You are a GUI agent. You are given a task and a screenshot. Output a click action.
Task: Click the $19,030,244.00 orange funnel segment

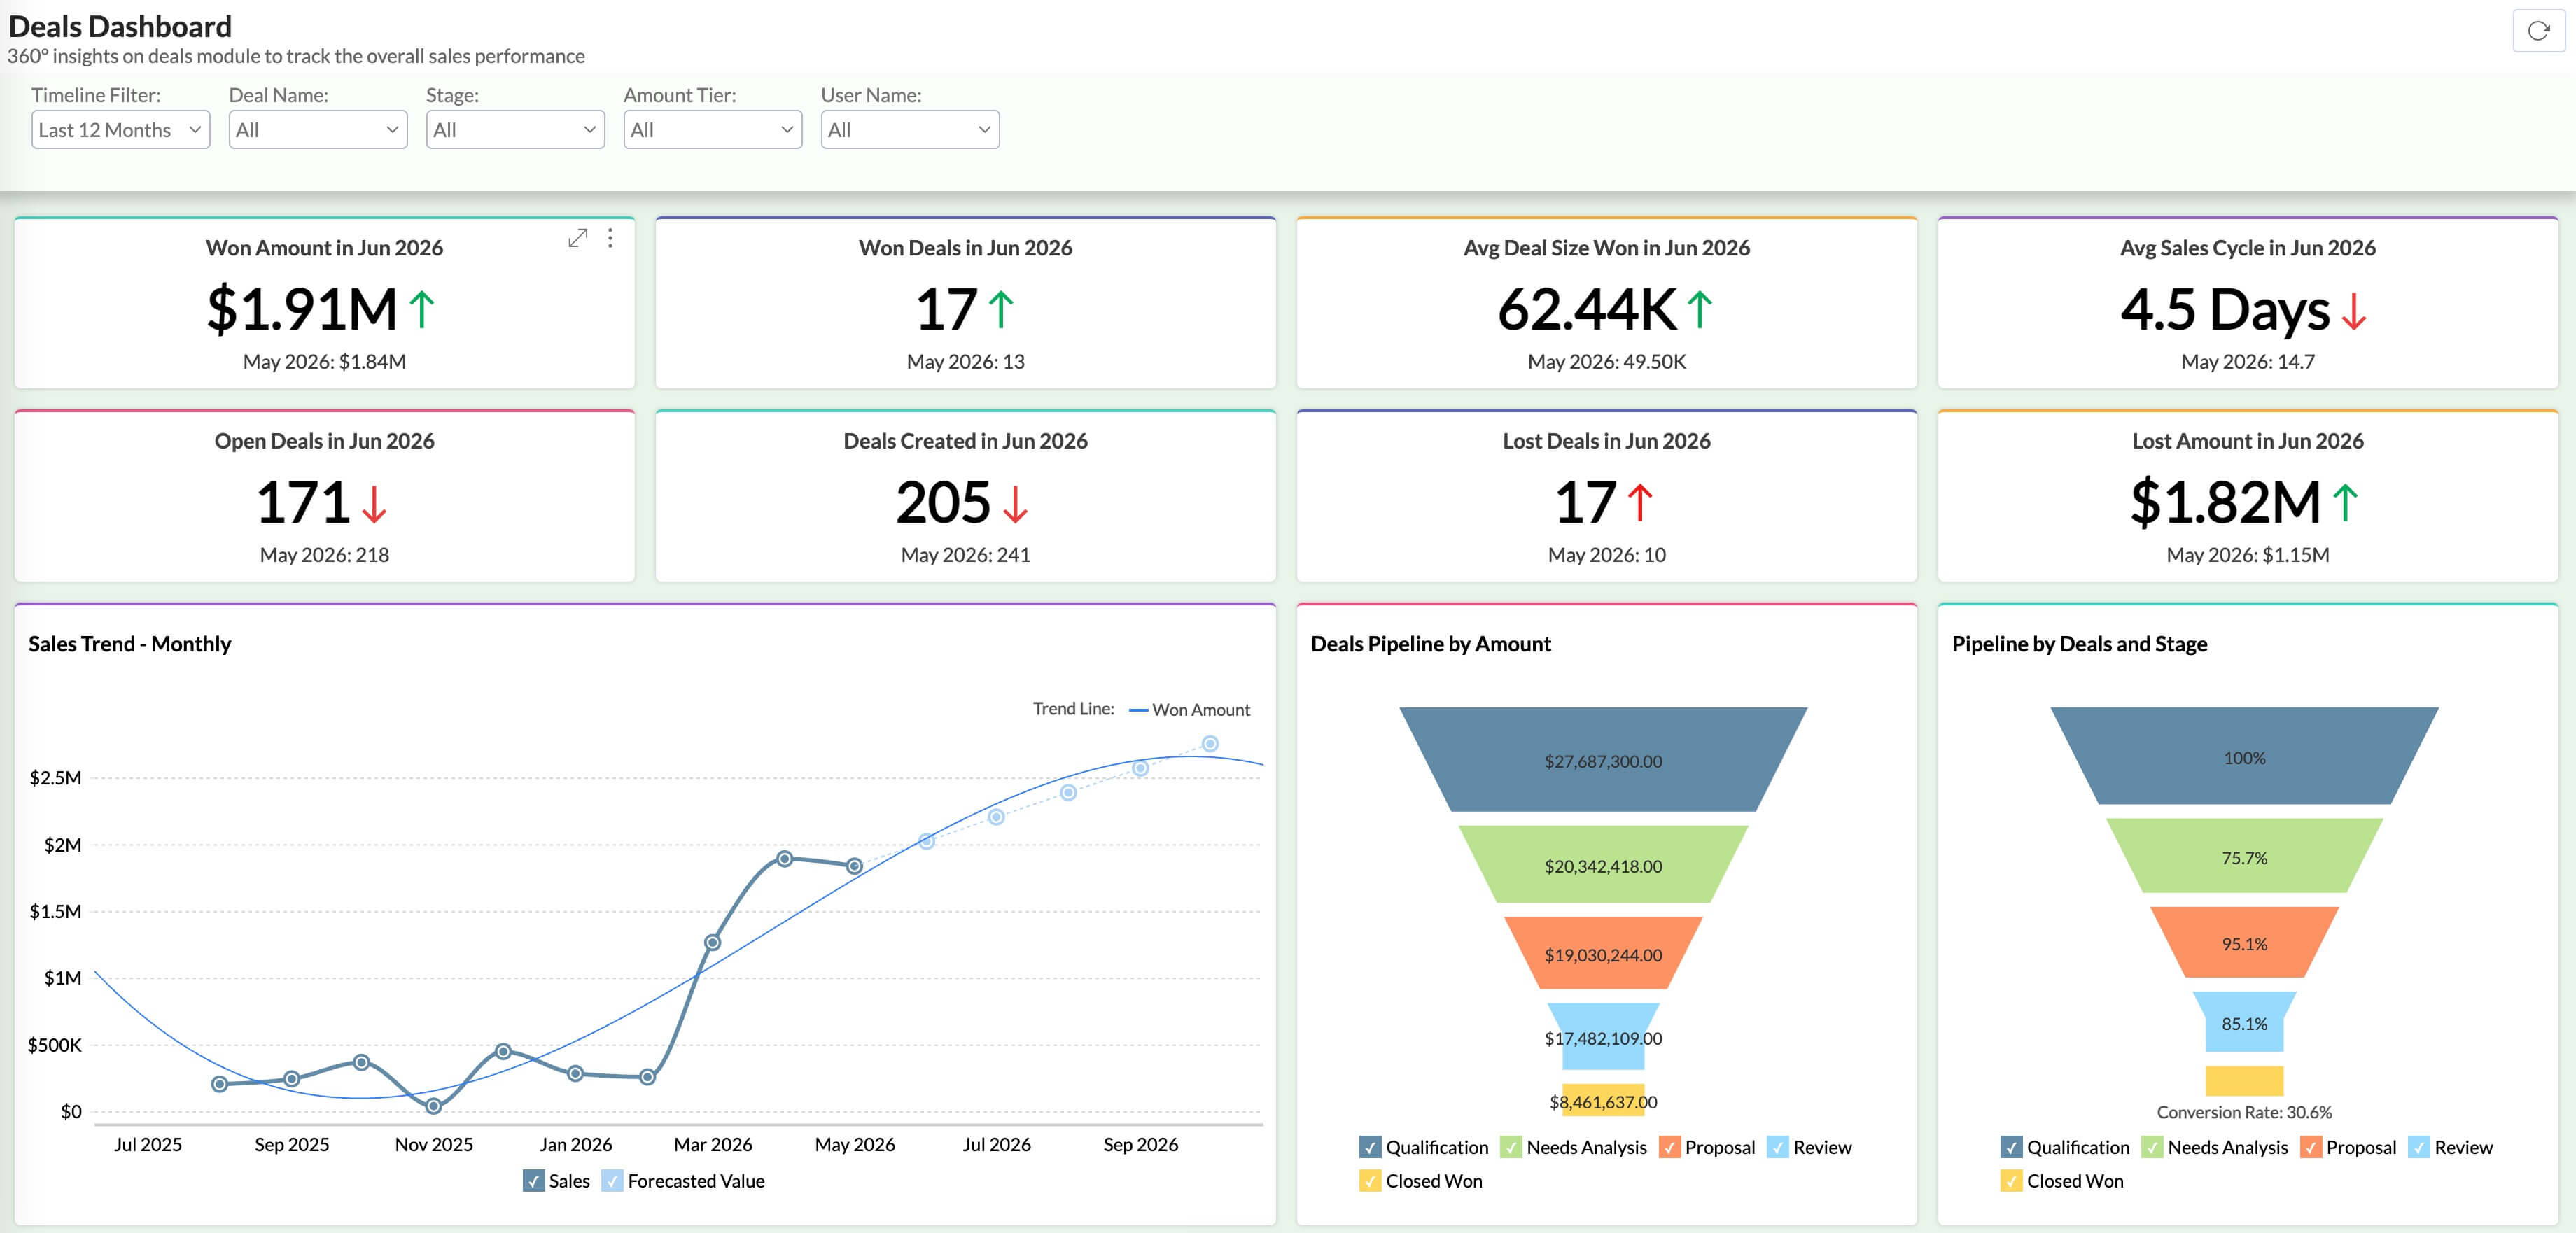(x=1603, y=953)
